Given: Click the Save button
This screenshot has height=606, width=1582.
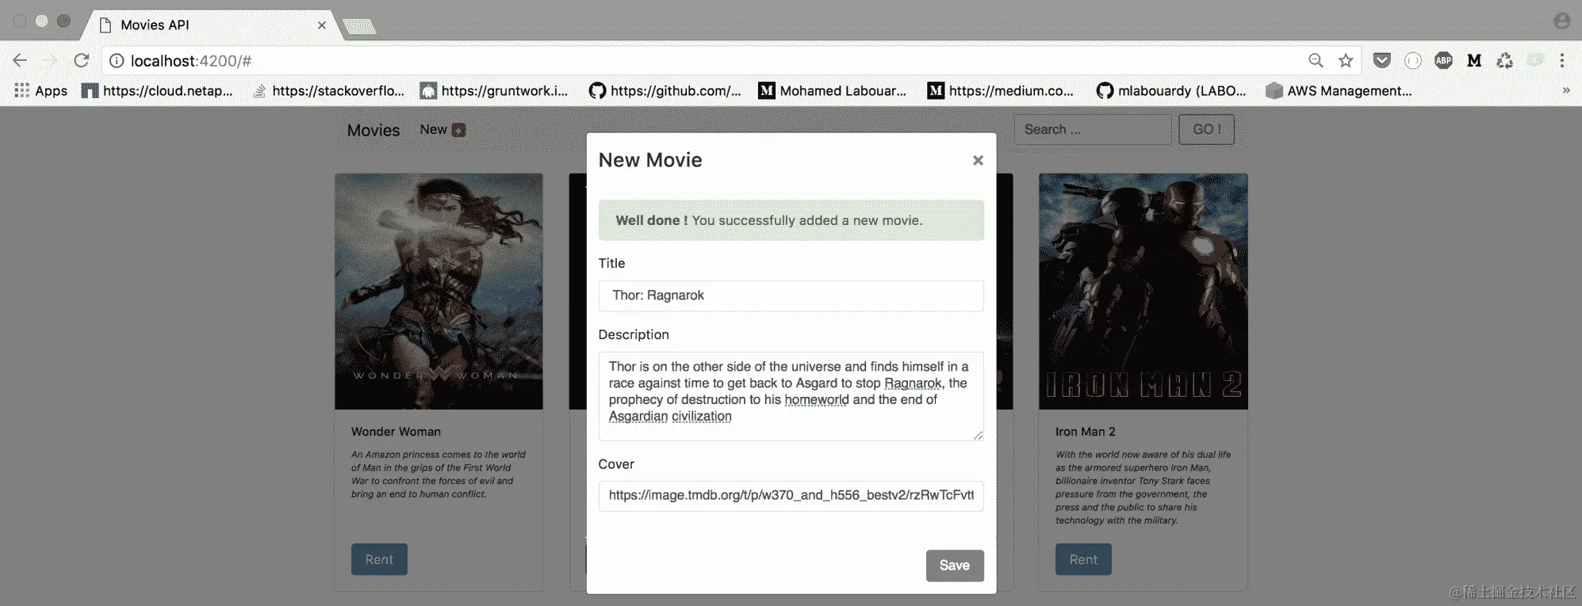Looking at the screenshot, I should coord(955,566).
